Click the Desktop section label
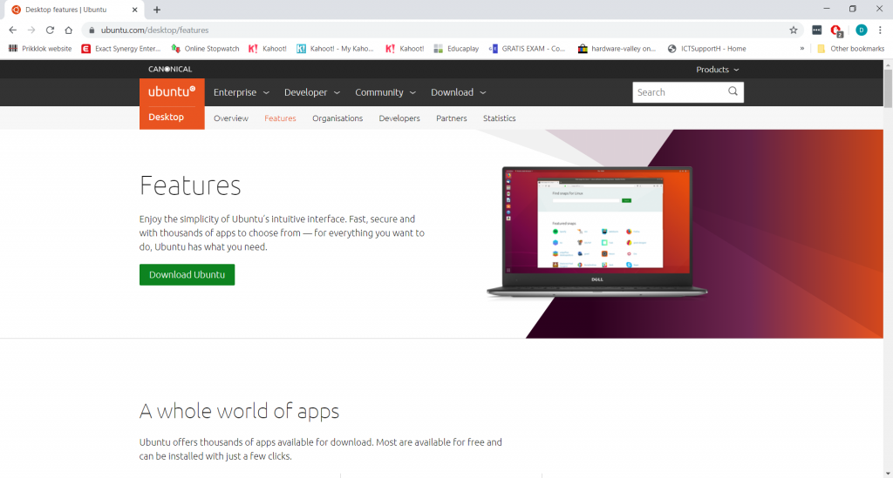 (x=167, y=117)
